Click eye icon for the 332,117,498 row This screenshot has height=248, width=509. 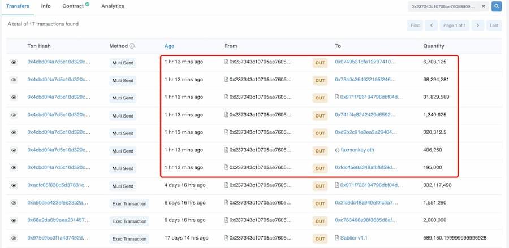[x=14, y=185]
